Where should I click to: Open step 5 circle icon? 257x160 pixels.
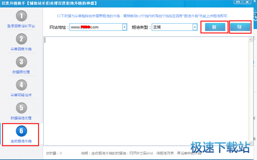(x=21, y=108)
